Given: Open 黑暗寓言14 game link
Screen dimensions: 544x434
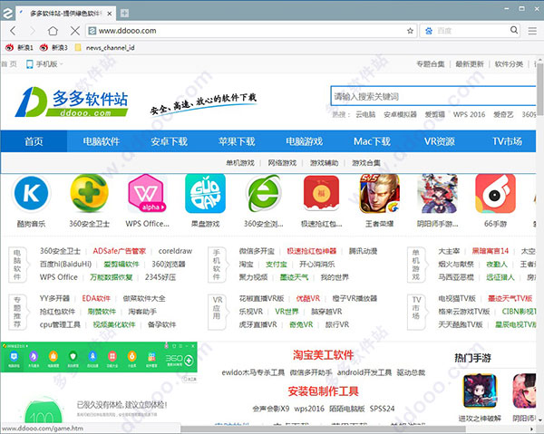Looking at the screenshot, I should 490,251.
